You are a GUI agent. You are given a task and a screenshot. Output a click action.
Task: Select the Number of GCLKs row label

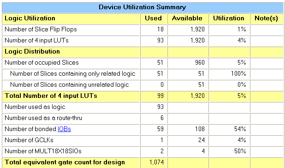pyautogui.click(x=29, y=140)
